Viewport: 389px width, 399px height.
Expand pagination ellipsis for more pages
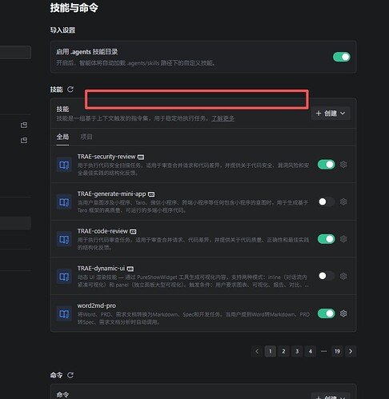(324, 351)
